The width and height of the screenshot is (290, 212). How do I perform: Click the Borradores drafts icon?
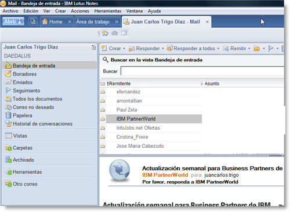click(8, 74)
